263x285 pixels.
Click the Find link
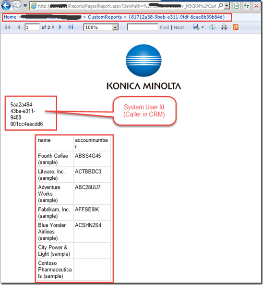[164, 27]
